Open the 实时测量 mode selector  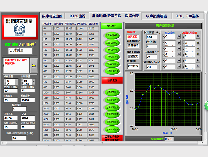click(x=20, y=51)
